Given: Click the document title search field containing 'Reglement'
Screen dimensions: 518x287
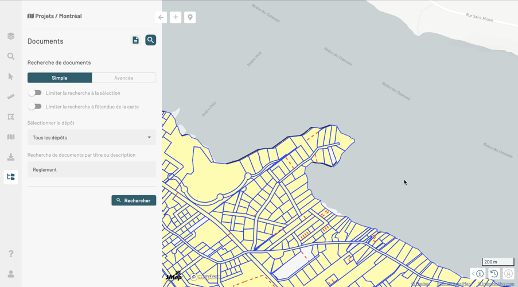Looking at the screenshot, I should [92, 169].
